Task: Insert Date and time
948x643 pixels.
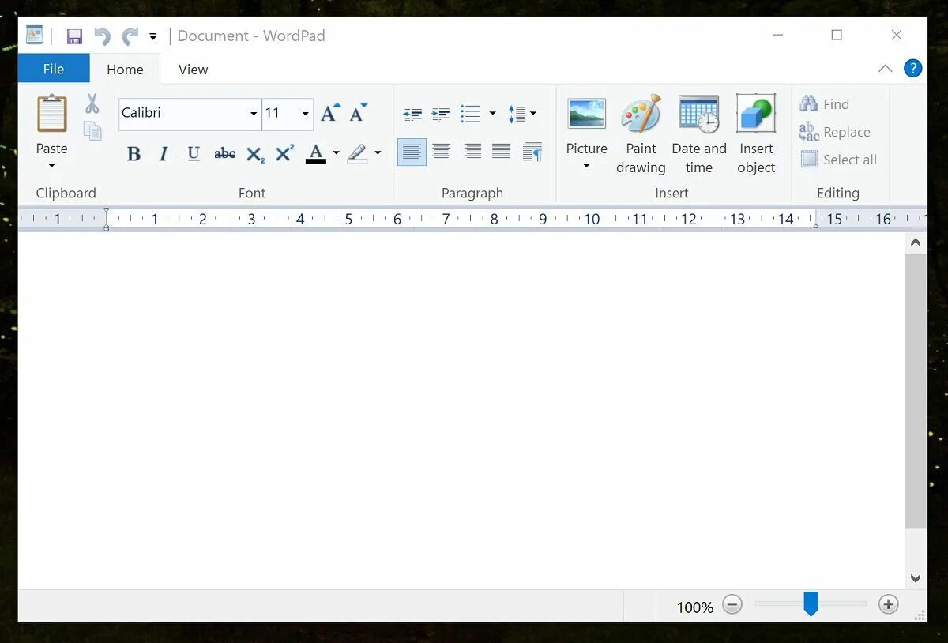Action: point(699,134)
